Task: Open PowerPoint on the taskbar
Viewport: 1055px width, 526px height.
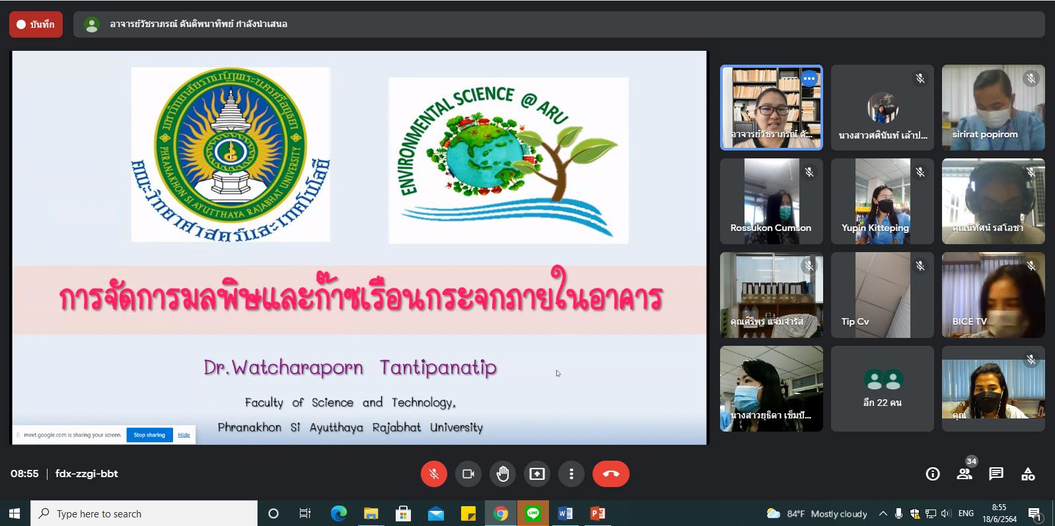Action: pos(597,513)
